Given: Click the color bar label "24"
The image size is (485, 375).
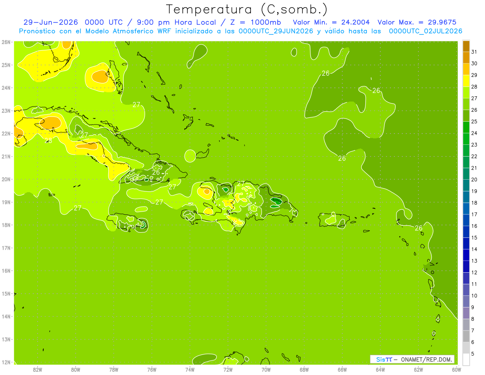Looking at the screenshot, I should tap(475, 133).
